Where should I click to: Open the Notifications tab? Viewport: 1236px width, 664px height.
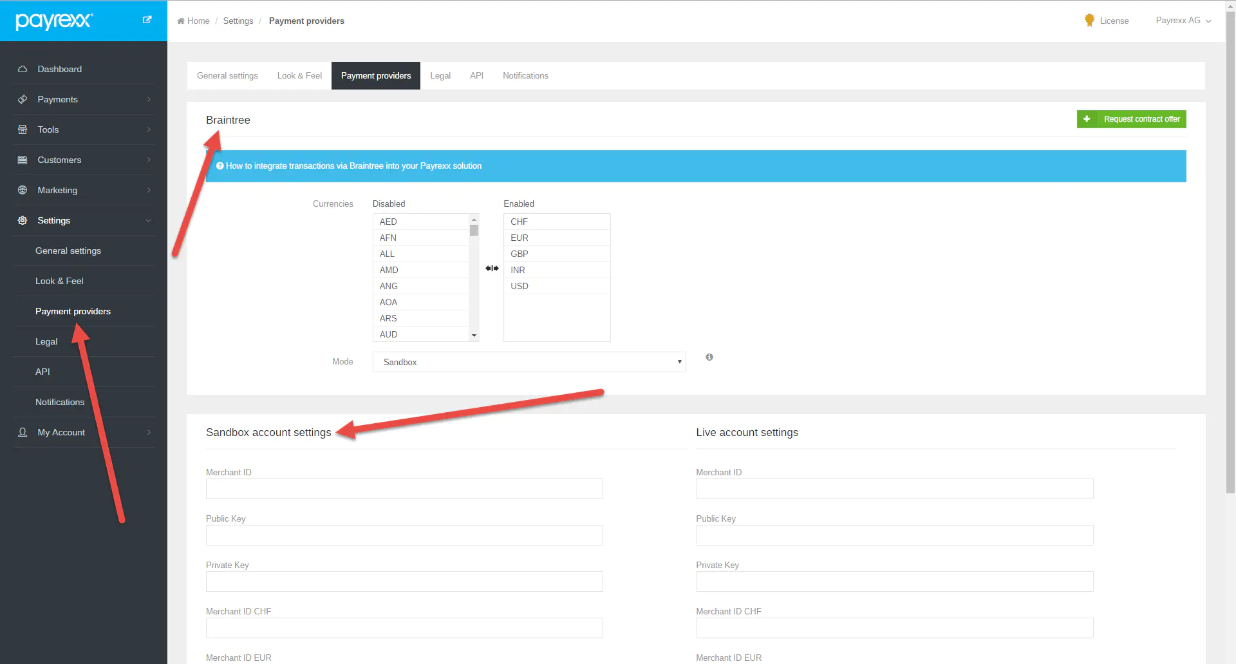[x=525, y=75]
